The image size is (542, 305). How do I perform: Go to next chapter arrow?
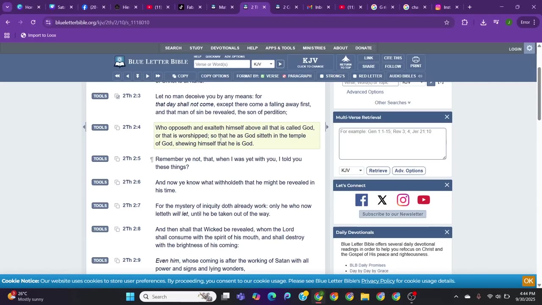147,76
